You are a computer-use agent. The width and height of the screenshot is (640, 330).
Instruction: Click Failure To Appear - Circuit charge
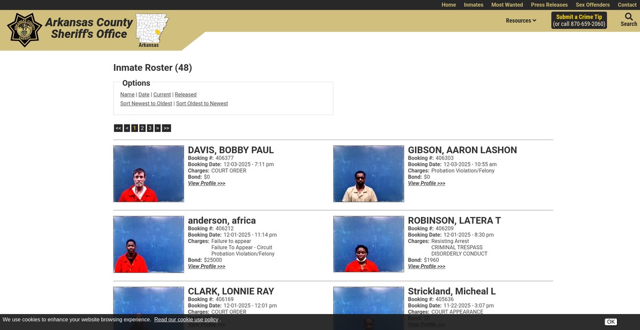point(242,247)
